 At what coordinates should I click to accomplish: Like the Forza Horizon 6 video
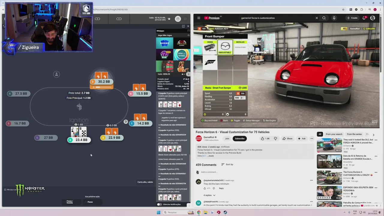(265, 139)
